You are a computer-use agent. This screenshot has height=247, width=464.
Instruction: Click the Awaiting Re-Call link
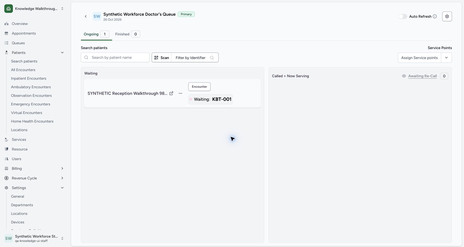pyautogui.click(x=422, y=76)
